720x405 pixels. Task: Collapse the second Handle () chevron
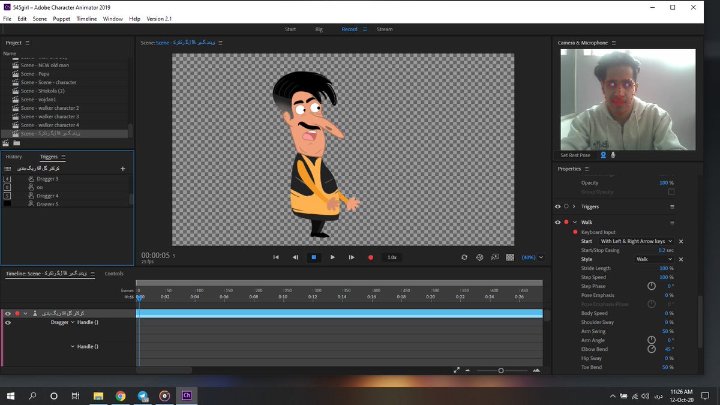(x=73, y=346)
